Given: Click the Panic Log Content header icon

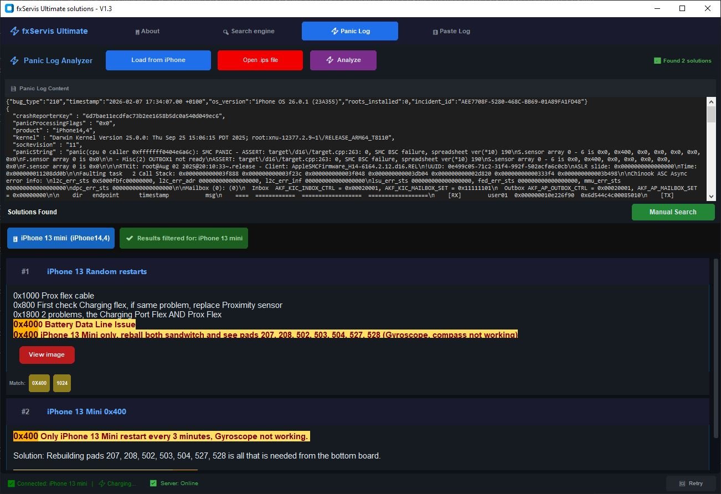Looking at the screenshot, I should [x=14, y=89].
